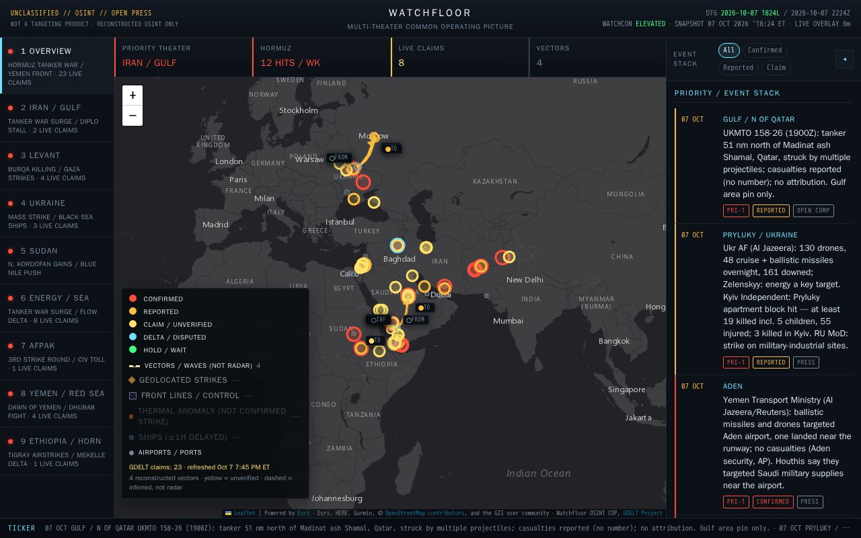This screenshot has height=538, width=861.
Task: Click the OPEN COMP tag on the Gulf event
Action: click(x=813, y=210)
